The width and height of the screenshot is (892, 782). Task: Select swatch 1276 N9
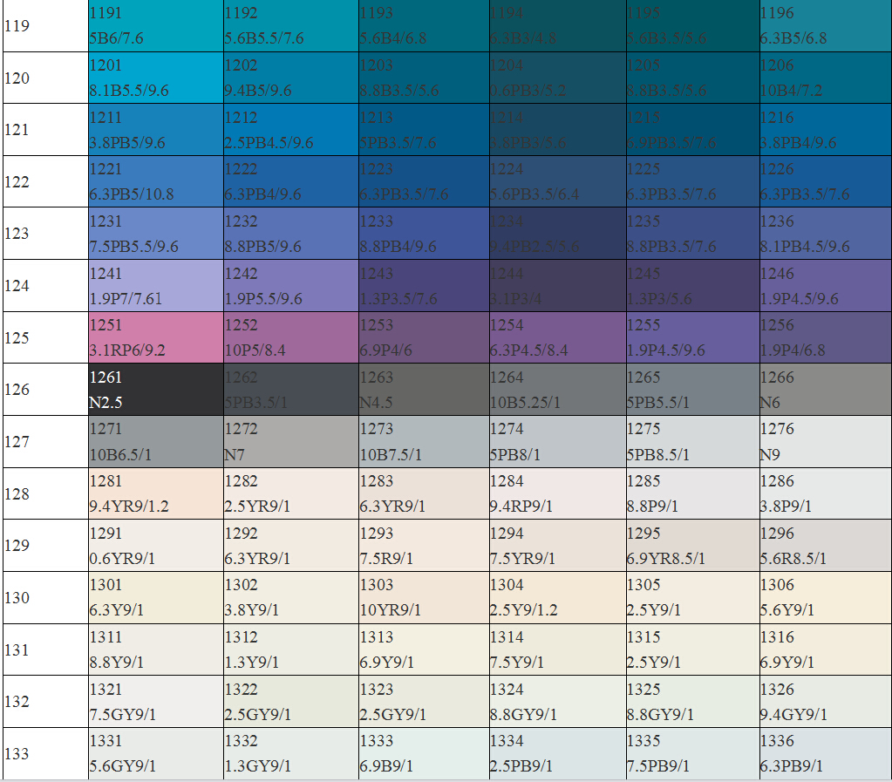pos(826,442)
